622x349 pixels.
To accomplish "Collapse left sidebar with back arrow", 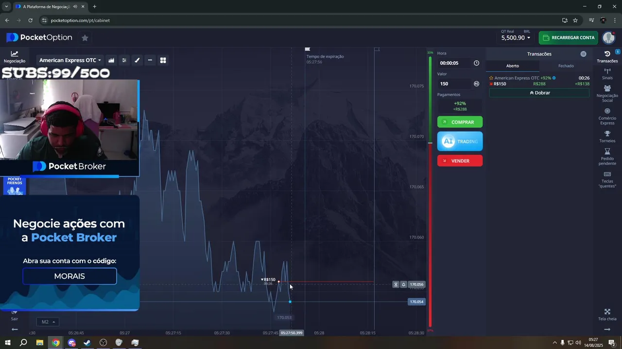I will (15, 329).
